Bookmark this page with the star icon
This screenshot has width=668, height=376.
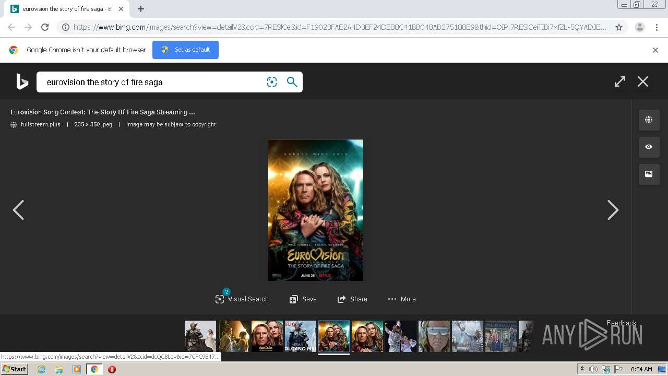click(x=619, y=27)
